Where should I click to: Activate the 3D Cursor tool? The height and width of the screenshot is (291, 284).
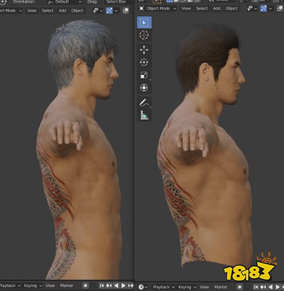144,35
